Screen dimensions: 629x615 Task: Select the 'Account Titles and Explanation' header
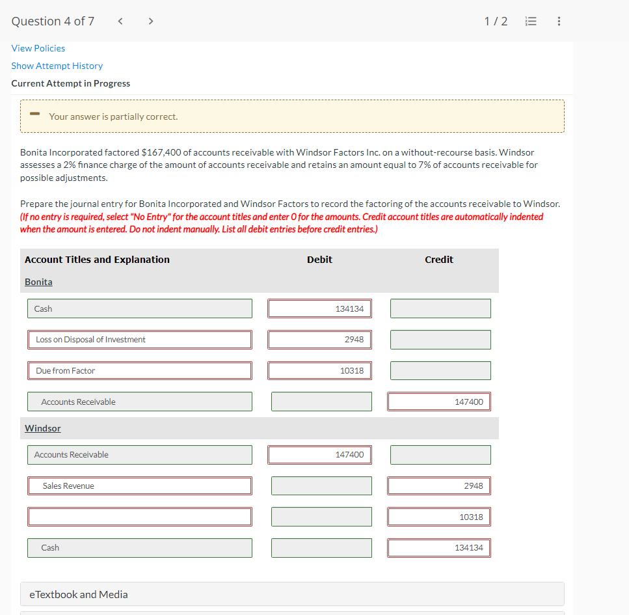pos(97,260)
